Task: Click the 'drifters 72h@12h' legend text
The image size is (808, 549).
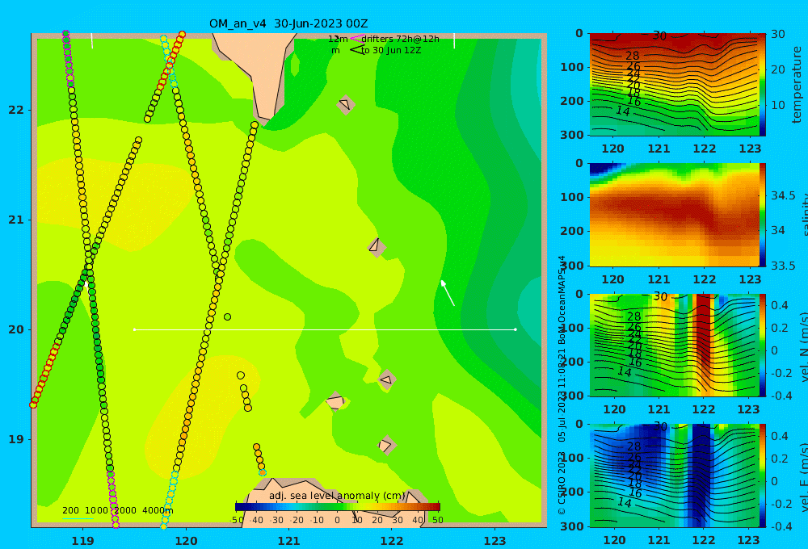Action: [x=401, y=39]
